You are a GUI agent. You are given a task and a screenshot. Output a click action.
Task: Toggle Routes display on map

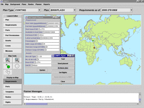click(12, 97)
